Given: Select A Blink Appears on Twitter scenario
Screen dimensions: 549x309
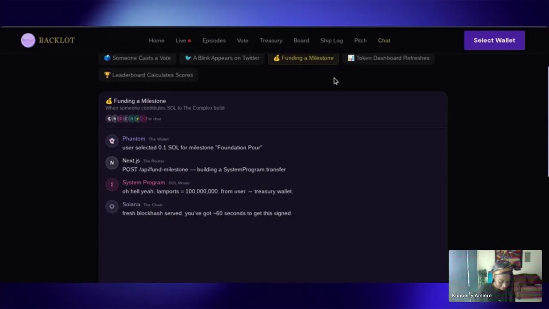Looking at the screenshot, I should click(x=222, y=58).
